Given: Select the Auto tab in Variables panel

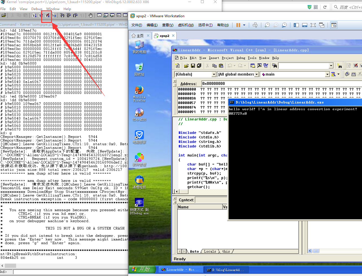Looking at the screenshot, I should (x=194, y=251).
